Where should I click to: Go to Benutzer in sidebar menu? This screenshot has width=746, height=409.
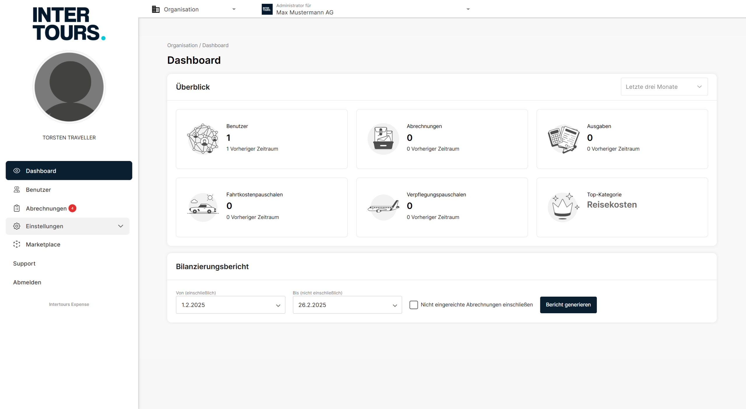tap(38, 190)
